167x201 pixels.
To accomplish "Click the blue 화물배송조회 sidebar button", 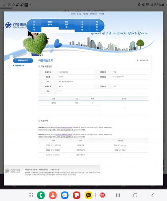I will click(x=23, y=60).
